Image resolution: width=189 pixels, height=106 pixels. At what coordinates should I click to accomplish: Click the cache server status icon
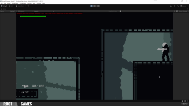click(x=185, y=101)
